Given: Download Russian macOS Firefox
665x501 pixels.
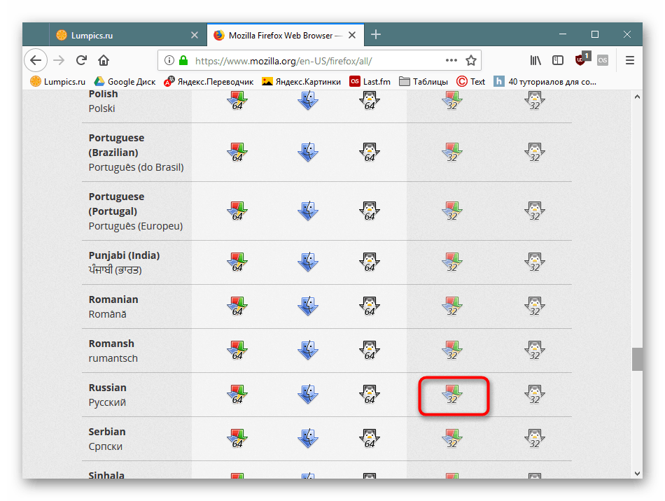Looking at the screenshot, I should tap(308, 394).
